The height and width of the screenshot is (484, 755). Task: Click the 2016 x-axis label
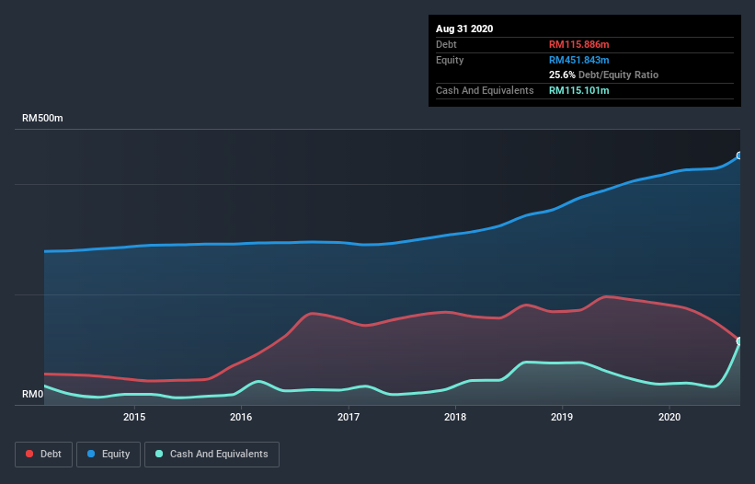click(x=241, y=417)
